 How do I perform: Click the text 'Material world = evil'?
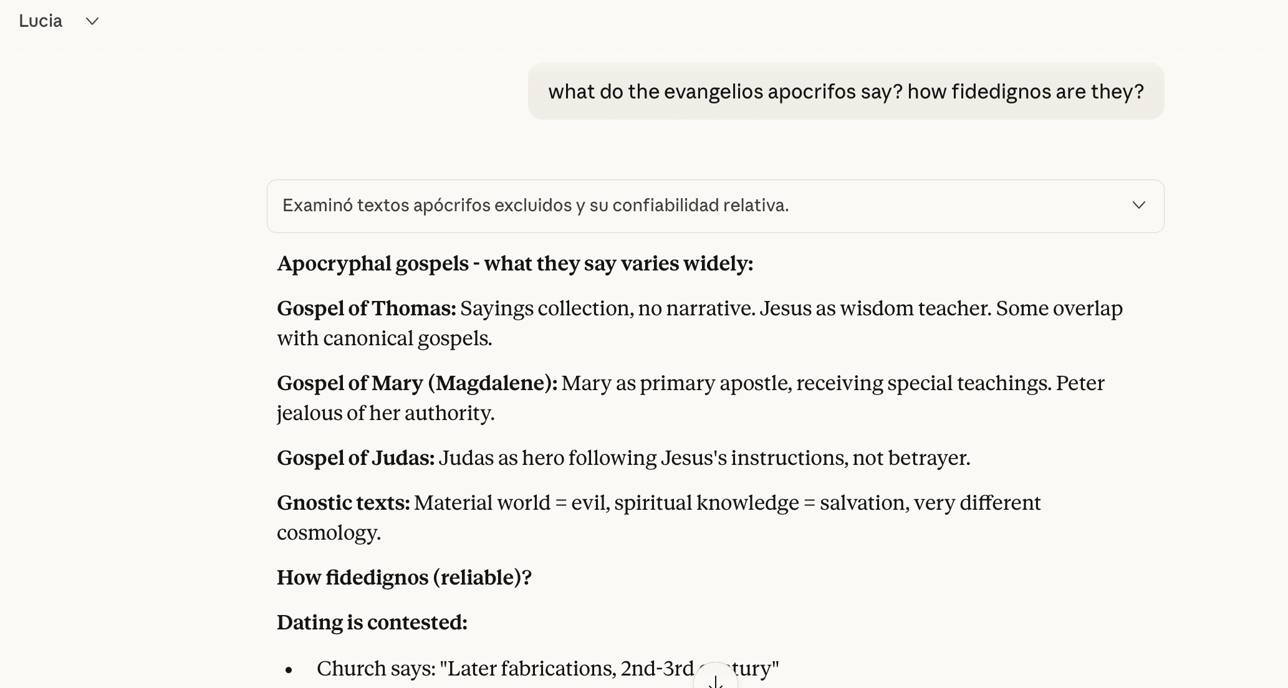pyautogui.click(x=511, y=503)
